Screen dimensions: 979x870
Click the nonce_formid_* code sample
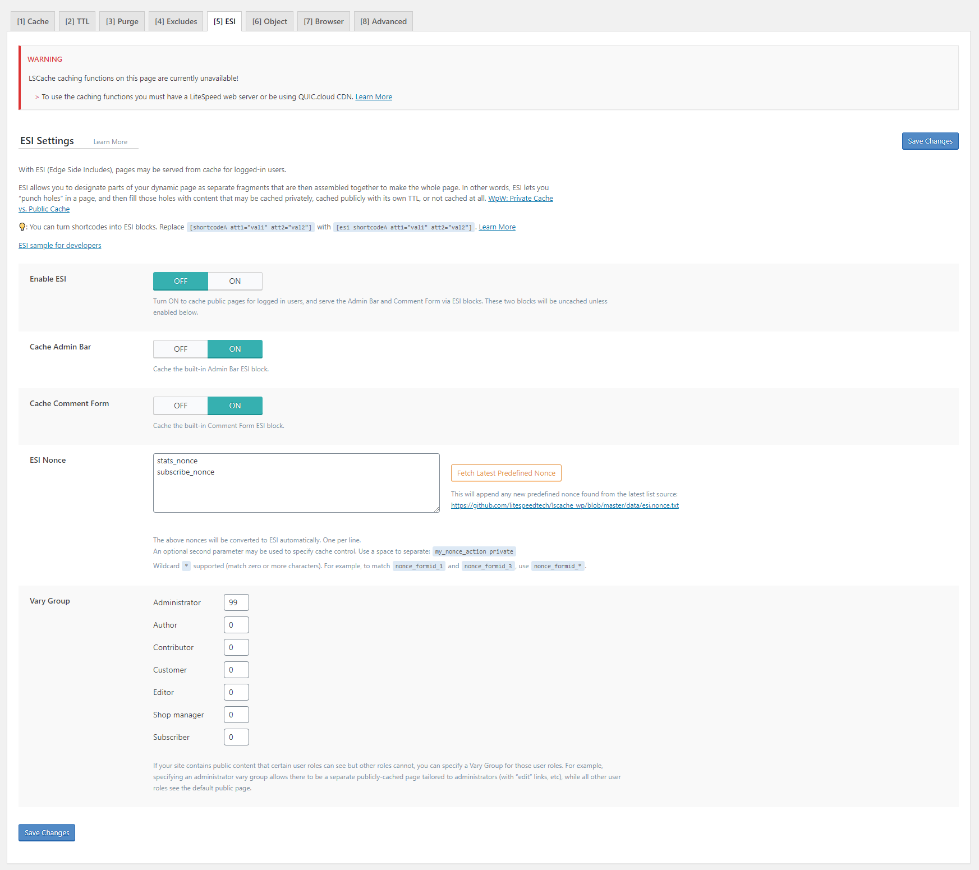[558, 566]
